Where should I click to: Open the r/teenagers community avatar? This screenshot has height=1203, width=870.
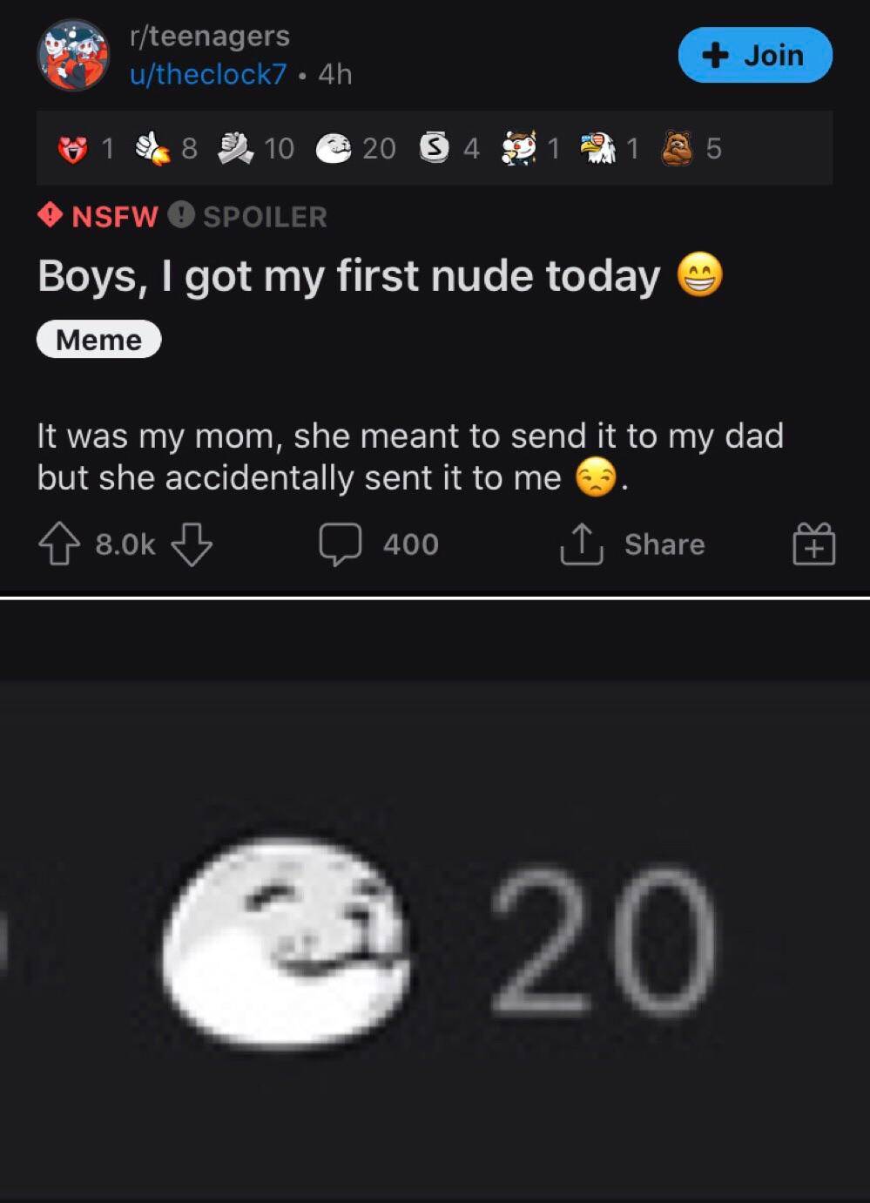[73, 55]
